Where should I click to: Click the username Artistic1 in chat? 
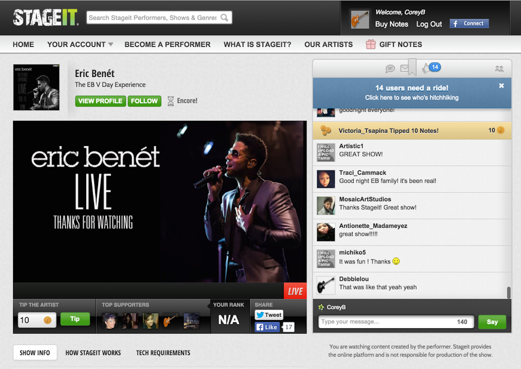[x=351, y=146]
